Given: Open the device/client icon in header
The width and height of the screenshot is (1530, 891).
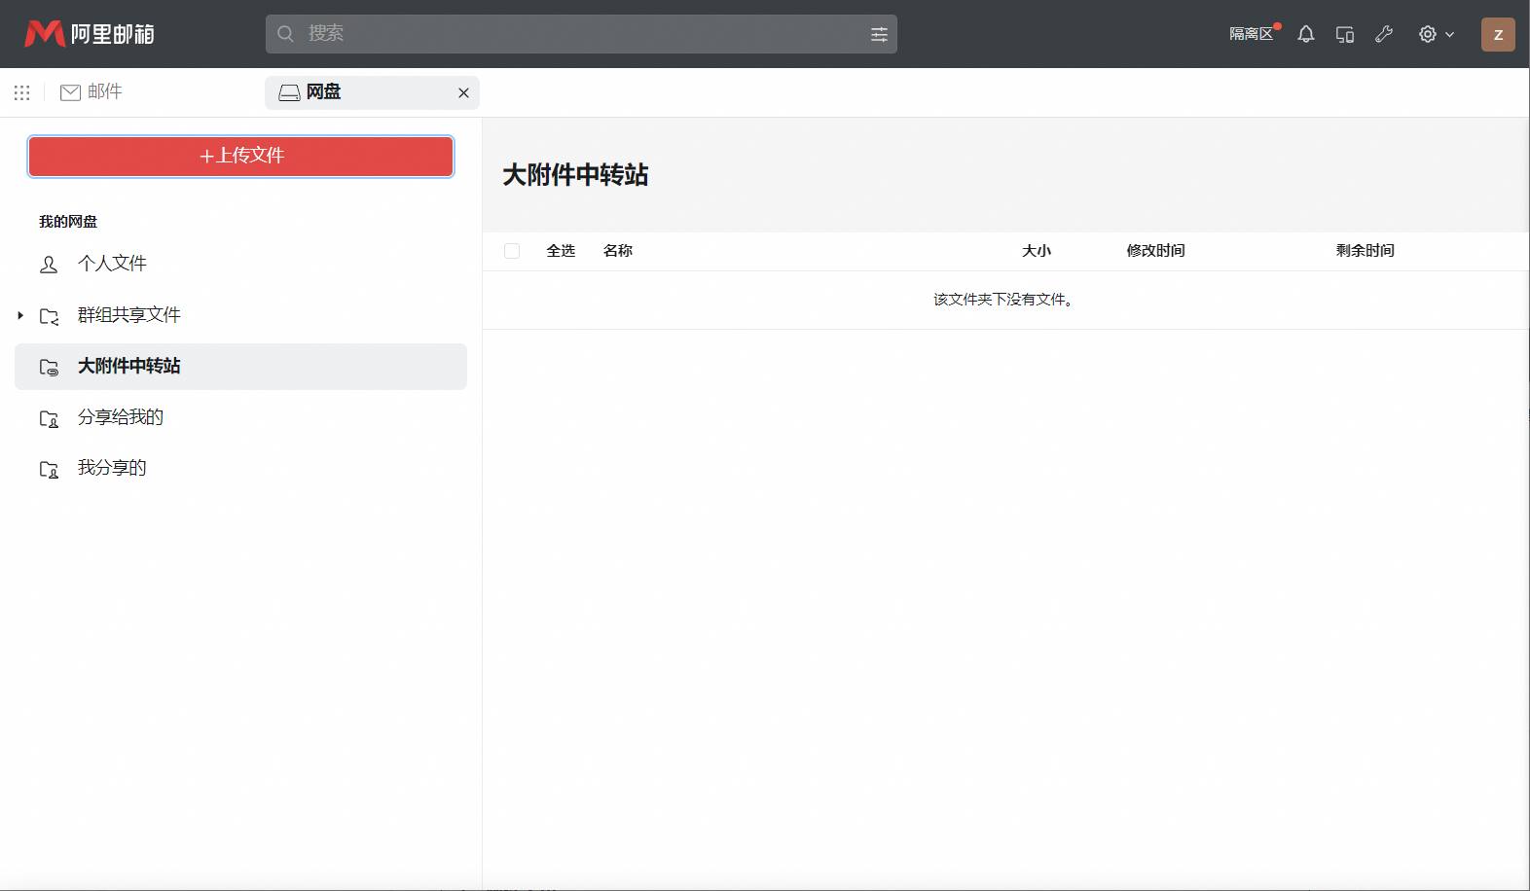Looking at the screenshot, I should 1345,34.
